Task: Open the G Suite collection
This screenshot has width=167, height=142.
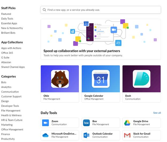Action: pyautogui.click(x=5, y=57)
